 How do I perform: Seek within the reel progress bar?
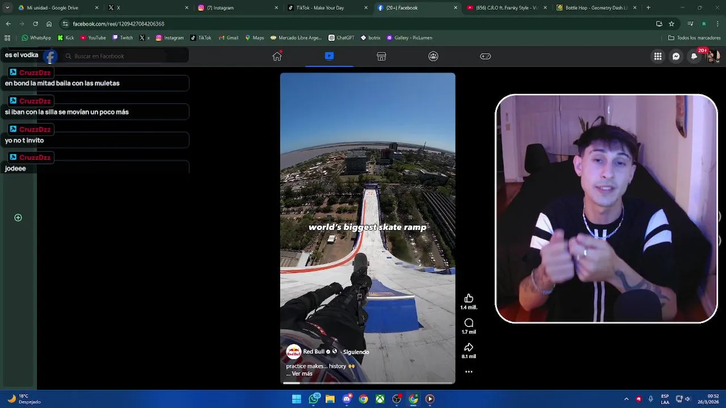click(x=368, y=383)
